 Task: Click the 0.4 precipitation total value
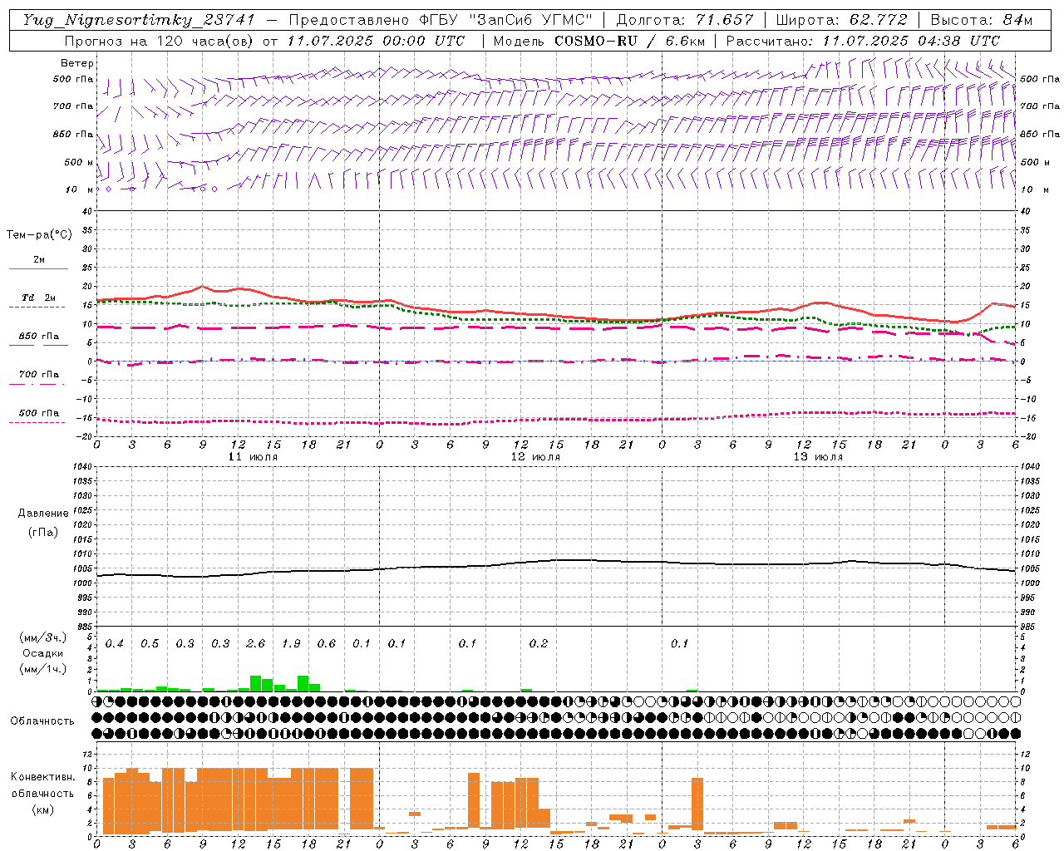[x=115, y=644]
